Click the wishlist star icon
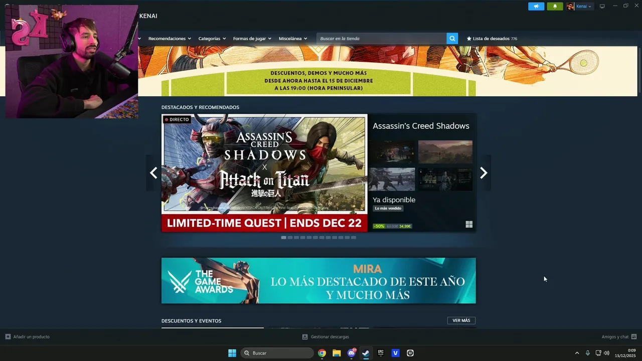 [469, 39]
